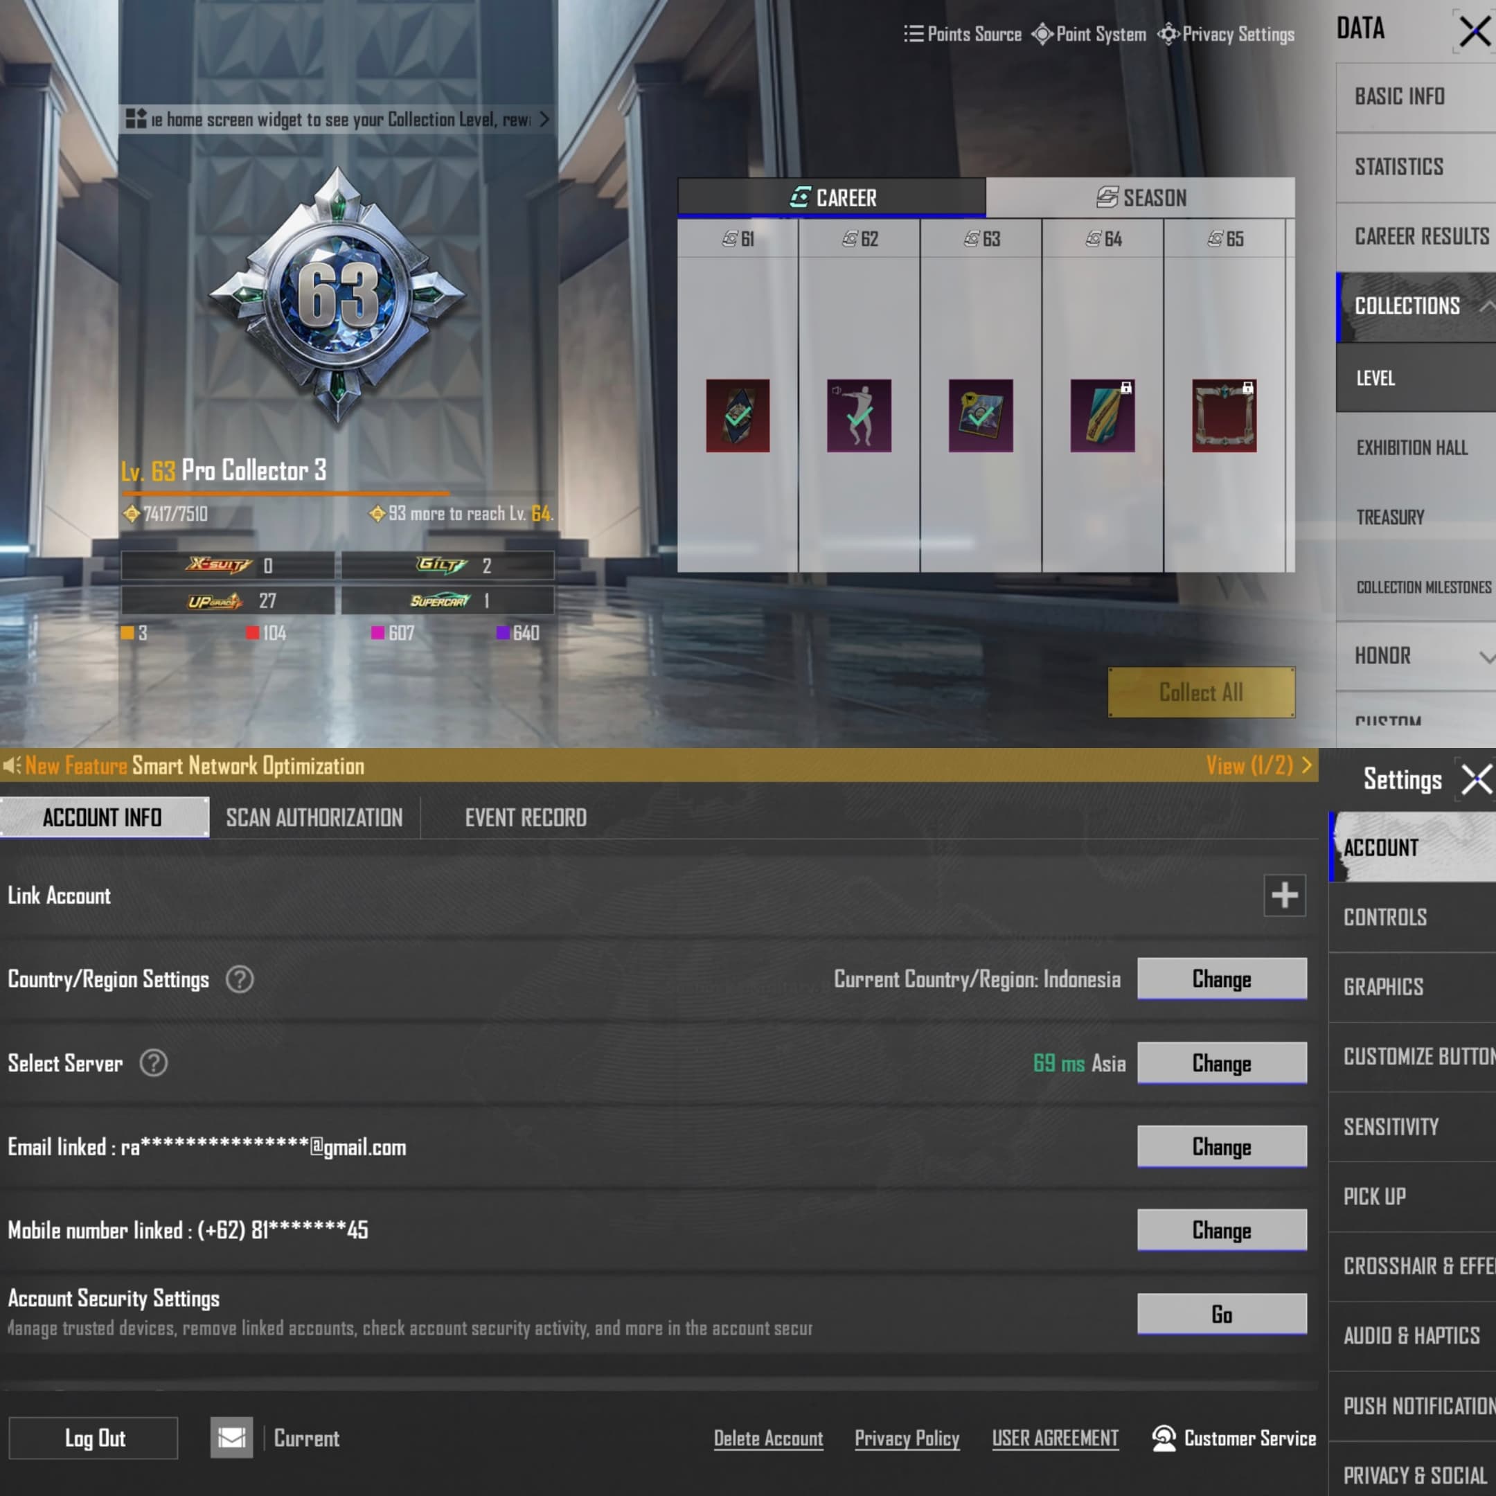Close the Settings panel
This screenshot has width=1496, height=1496.
click(1477, 779)
